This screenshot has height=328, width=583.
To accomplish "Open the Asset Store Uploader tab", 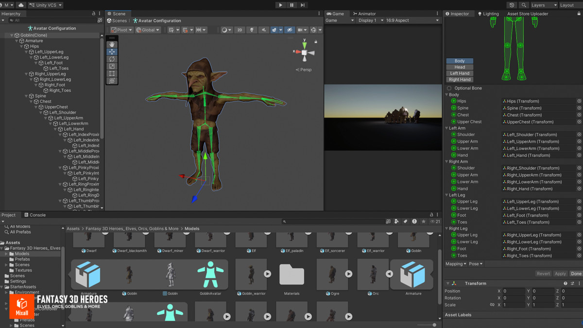I will 528,14.
